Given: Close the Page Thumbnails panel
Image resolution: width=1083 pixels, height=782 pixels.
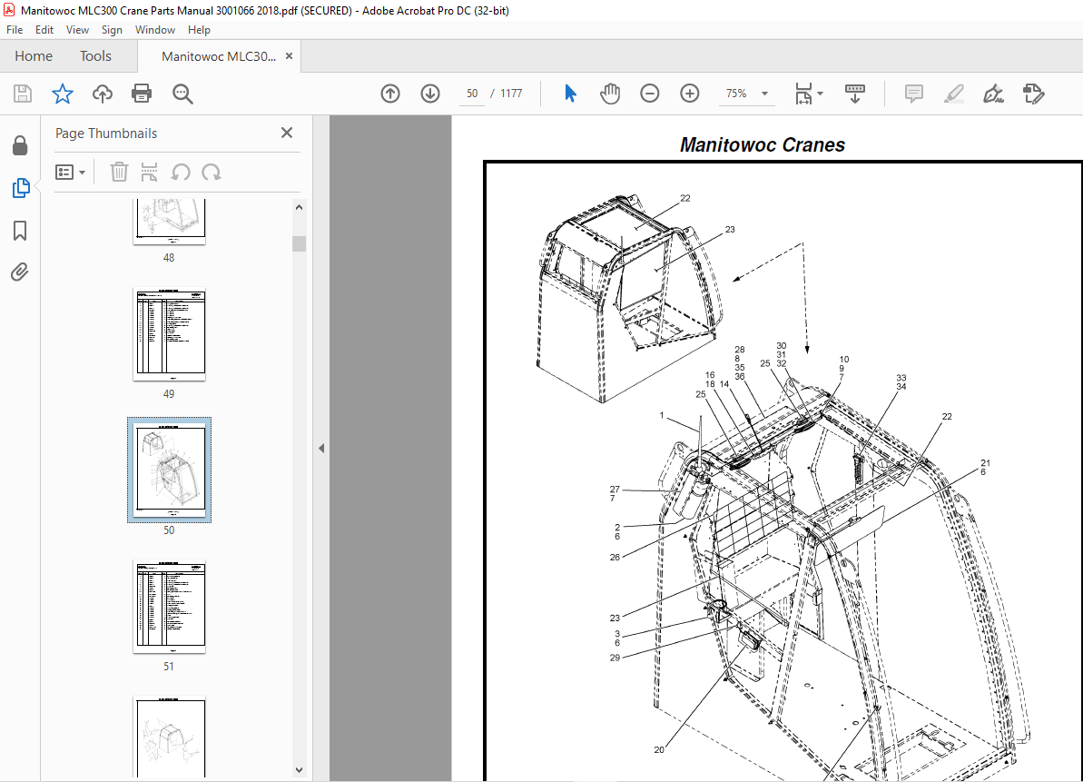Looking at the screenshot, I should click(x=287, y=133).
